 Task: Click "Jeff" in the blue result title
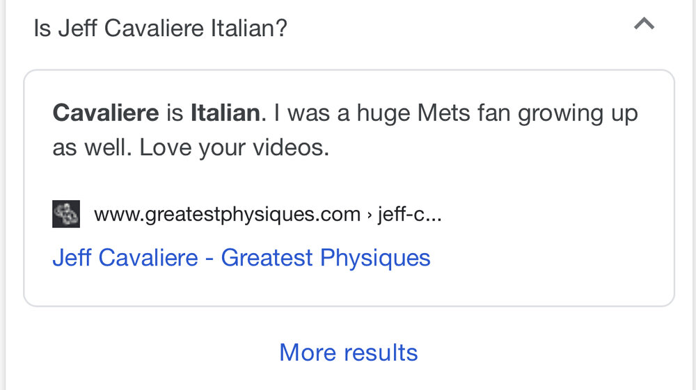tap(72, 258)
